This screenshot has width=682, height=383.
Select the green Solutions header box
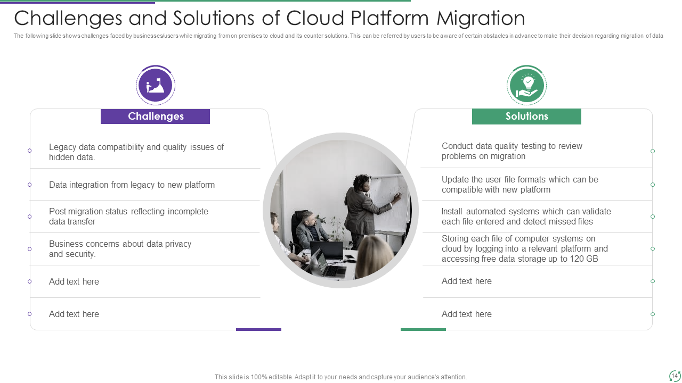point(526,116)
